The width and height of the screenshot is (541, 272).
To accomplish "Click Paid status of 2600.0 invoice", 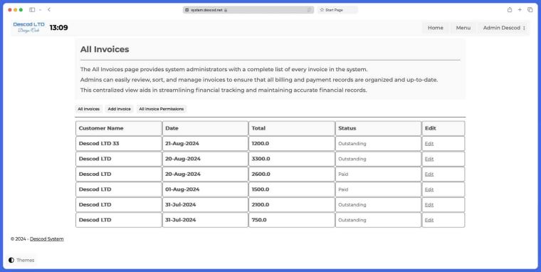I will pyautogui.click(x=343, y=174).
